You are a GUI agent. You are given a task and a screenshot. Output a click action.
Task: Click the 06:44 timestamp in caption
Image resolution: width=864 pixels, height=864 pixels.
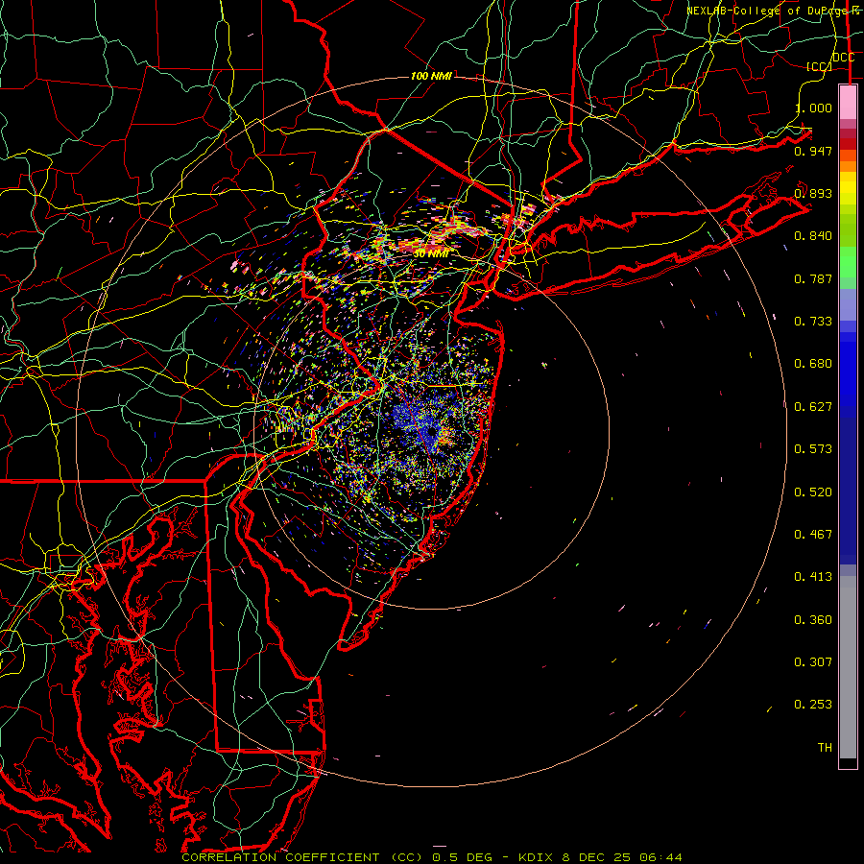(660, 857)
